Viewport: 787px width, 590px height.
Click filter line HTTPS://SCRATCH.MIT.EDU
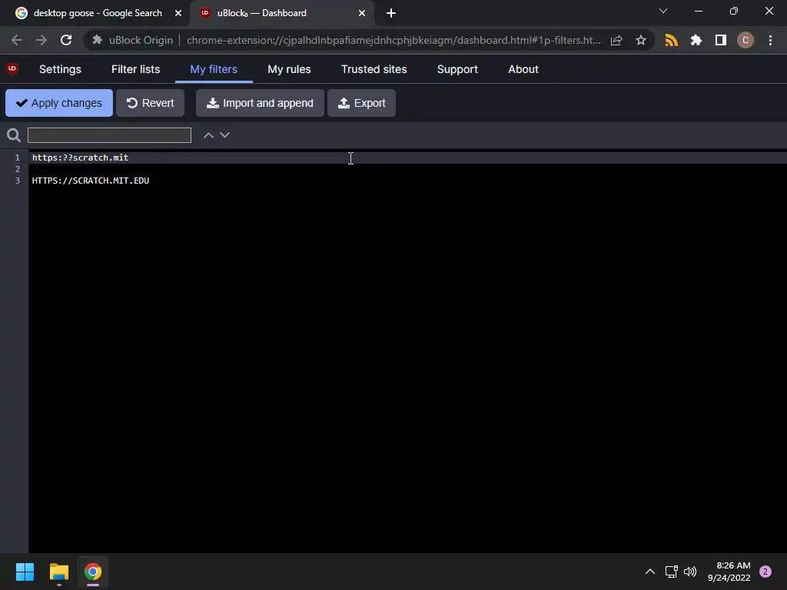[91, 181]
